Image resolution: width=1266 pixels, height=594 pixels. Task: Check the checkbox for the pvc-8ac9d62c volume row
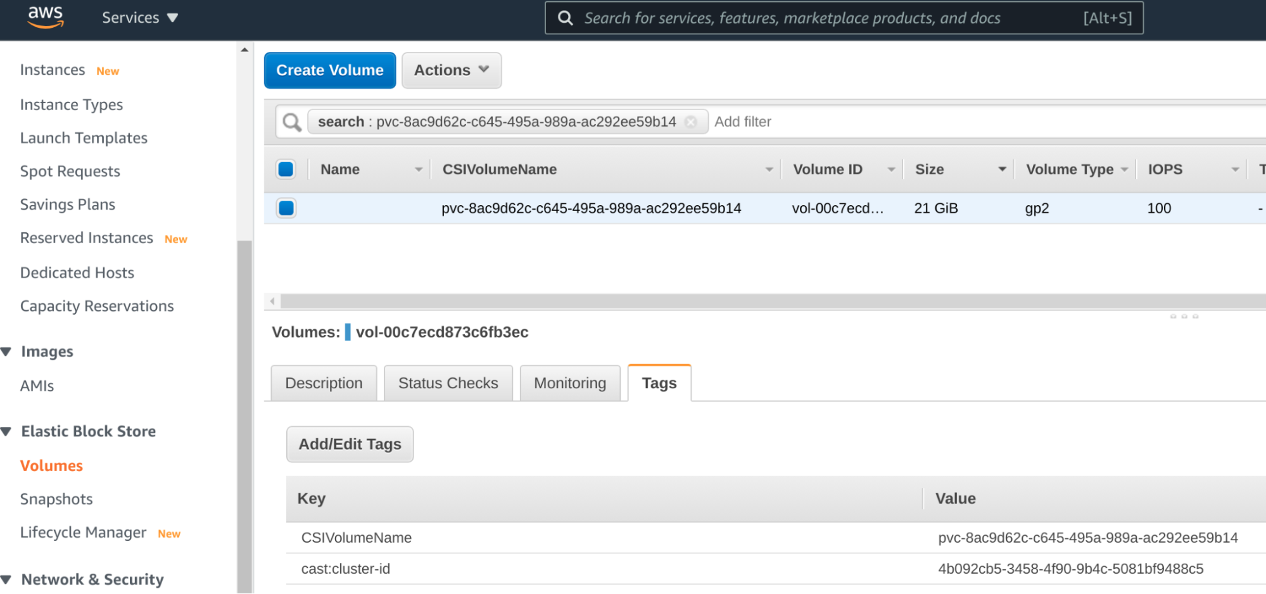(286, 208)
